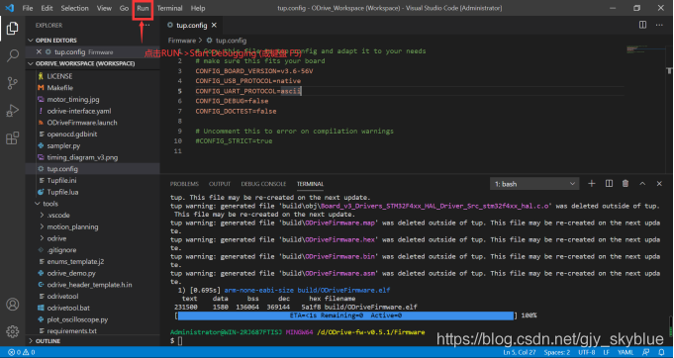Open the Manage gear icon
Image resolution: width=674 pixels, height=358 pixels.
tap(13, 331)
